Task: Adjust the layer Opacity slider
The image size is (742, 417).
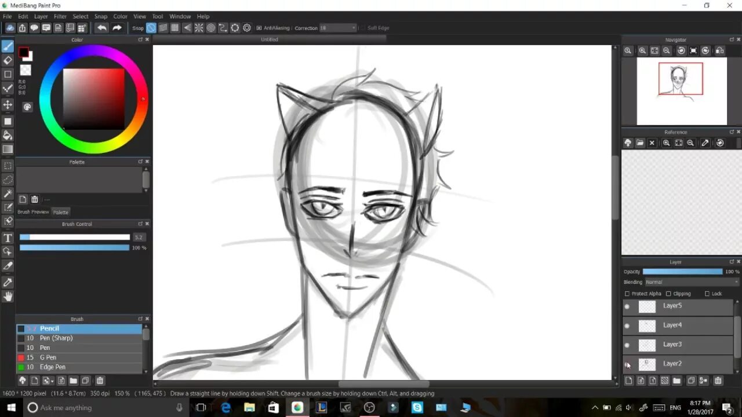Action: coord(682,272)
